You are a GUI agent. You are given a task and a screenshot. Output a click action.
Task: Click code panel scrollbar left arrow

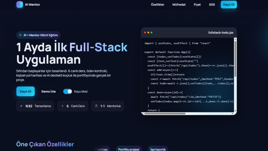(x=142, y=113)
